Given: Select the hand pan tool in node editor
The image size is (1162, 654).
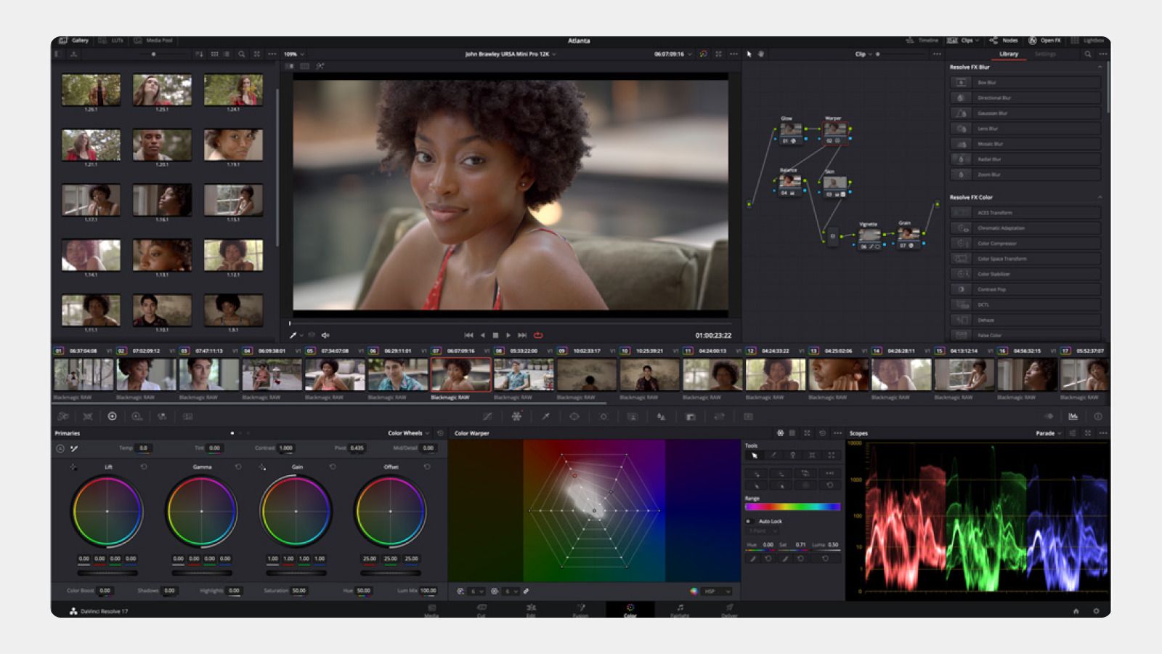Looking at the screenshot, I should pyautogui.click(x=761, y=54).
